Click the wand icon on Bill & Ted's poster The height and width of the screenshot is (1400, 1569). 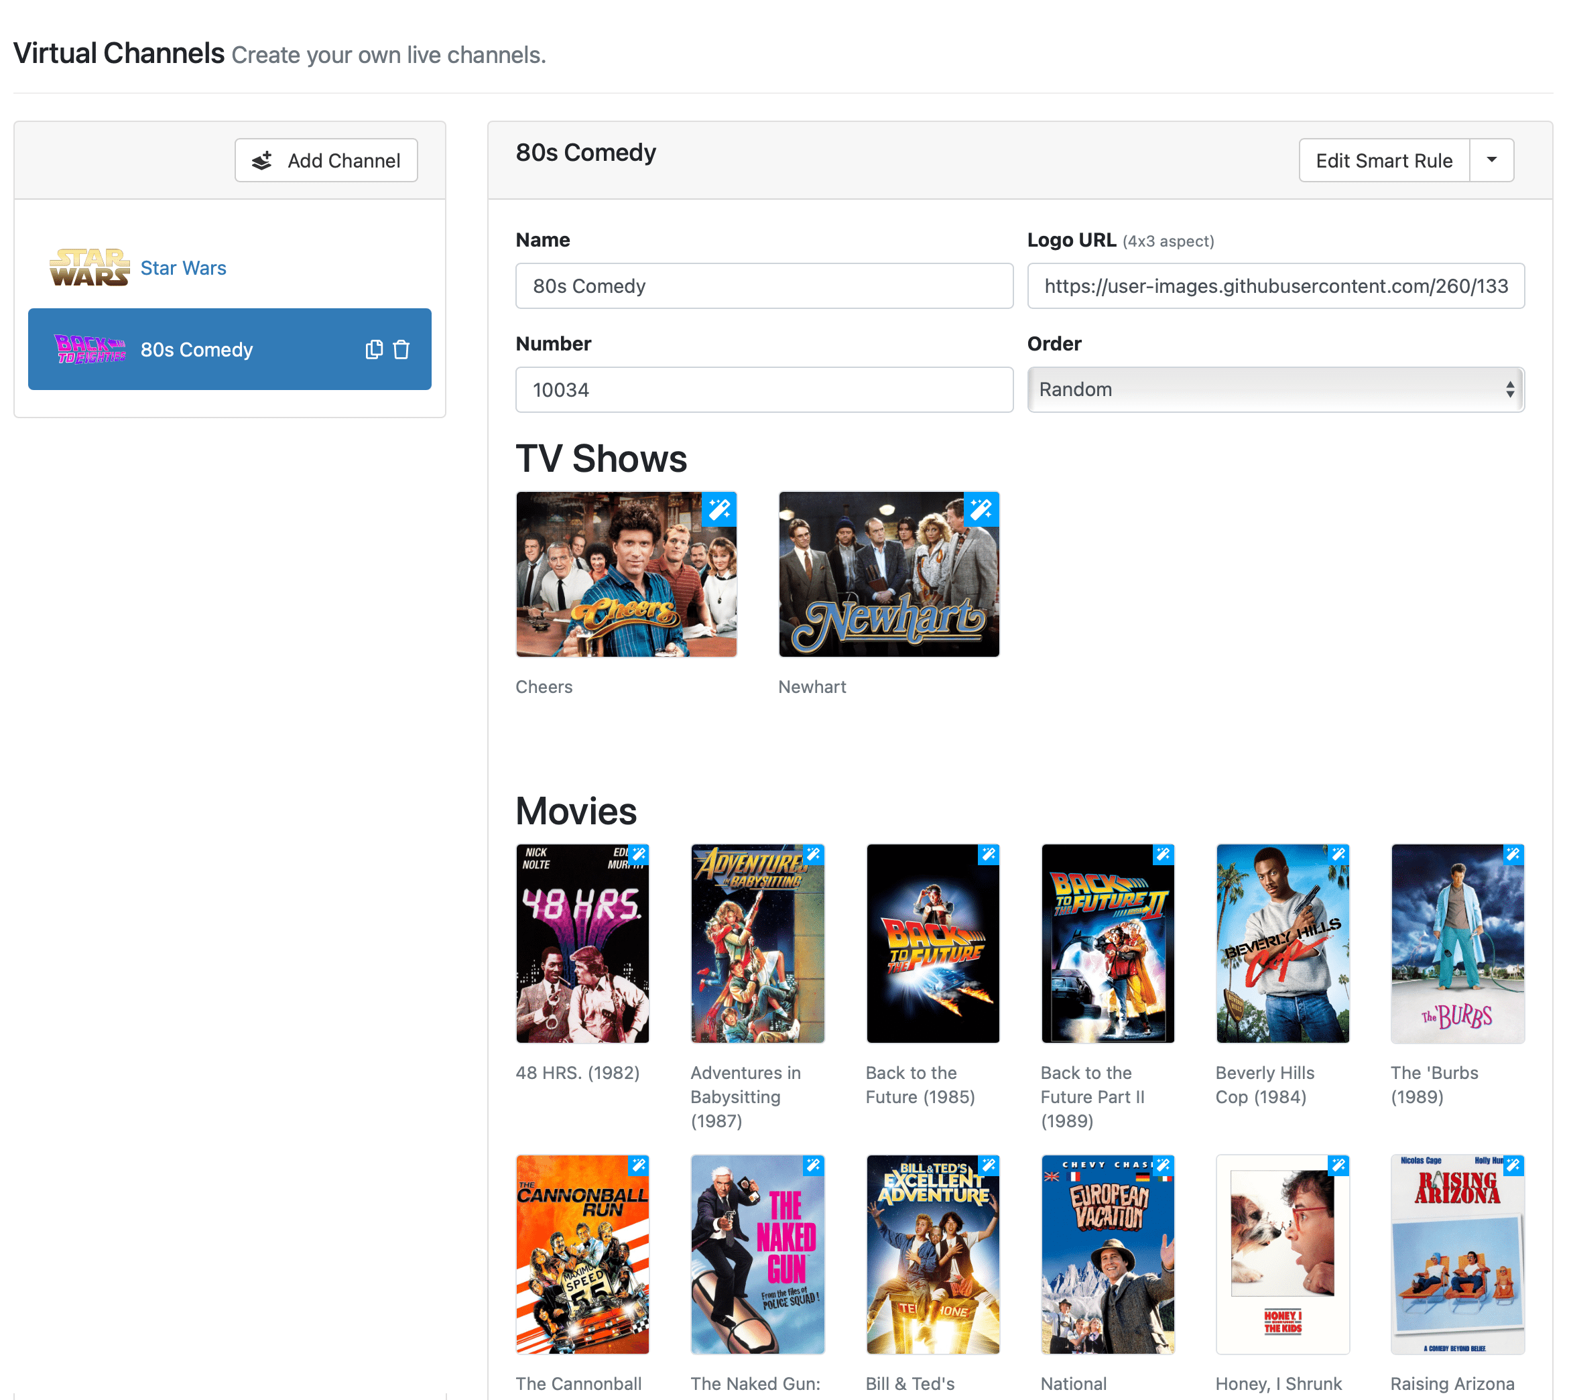[989, 1165]
